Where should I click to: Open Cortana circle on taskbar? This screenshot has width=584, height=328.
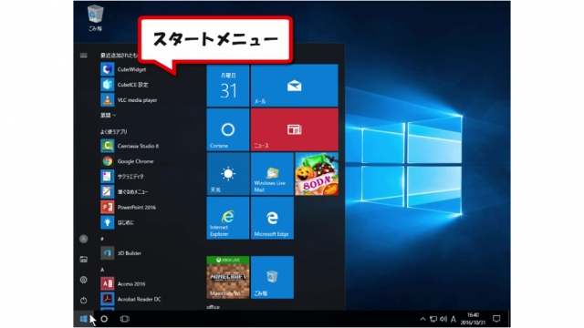pos(104,319)
